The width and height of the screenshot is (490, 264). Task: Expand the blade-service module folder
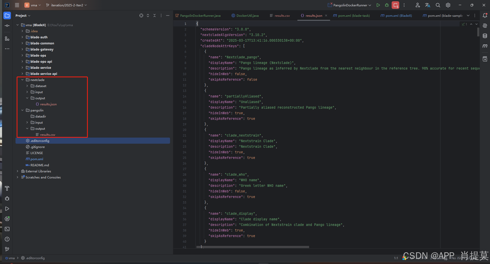tap(22, 68)
